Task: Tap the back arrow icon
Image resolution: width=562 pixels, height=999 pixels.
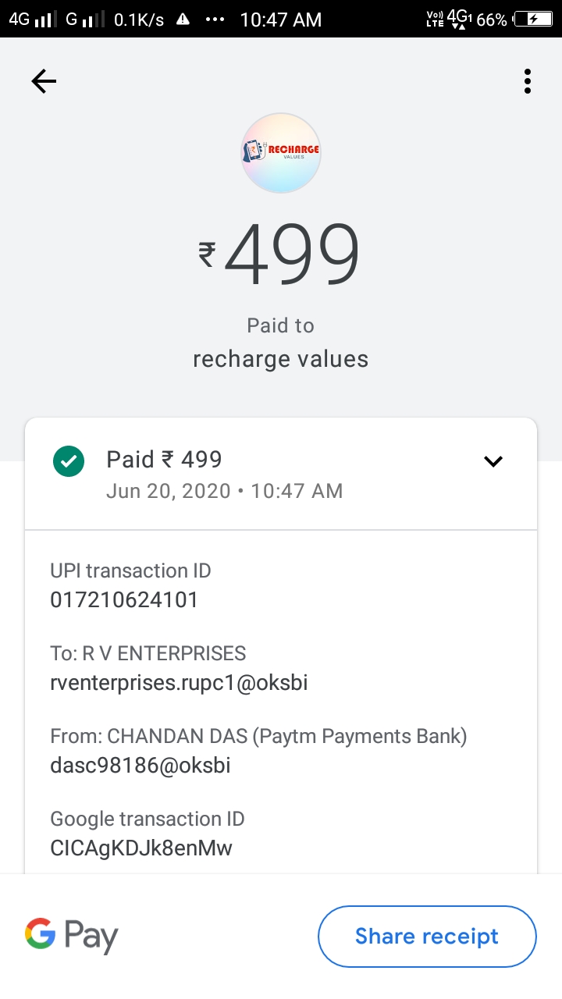Action: click(x=44, y=81)
